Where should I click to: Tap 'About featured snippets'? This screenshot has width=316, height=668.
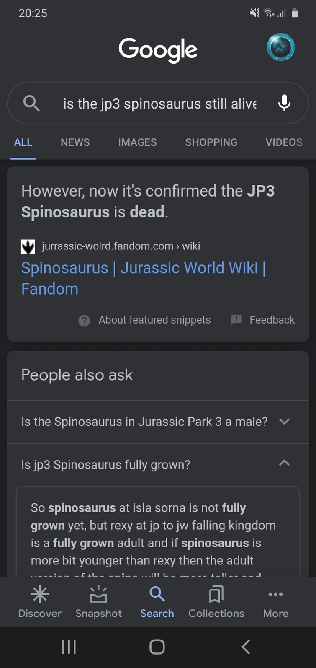pyautogui.click(x=154, y=320)
